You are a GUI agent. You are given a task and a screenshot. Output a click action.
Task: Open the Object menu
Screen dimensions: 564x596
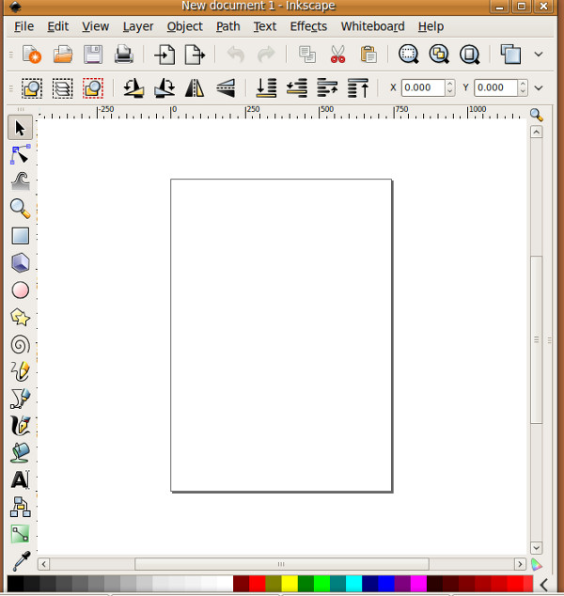(x=184, y=26)
